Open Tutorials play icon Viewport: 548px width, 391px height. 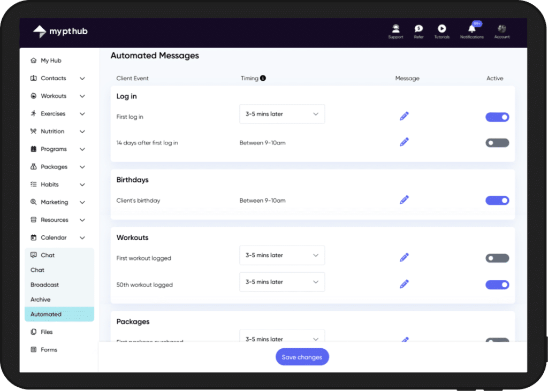[x=442, y=29]
